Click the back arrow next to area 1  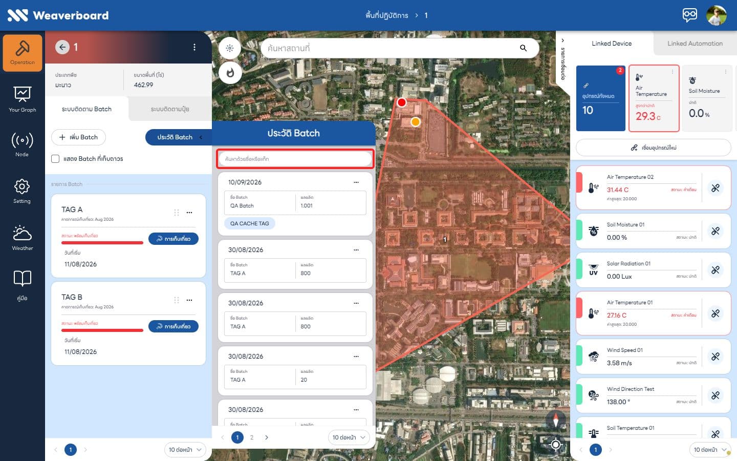tap(62, 47)
